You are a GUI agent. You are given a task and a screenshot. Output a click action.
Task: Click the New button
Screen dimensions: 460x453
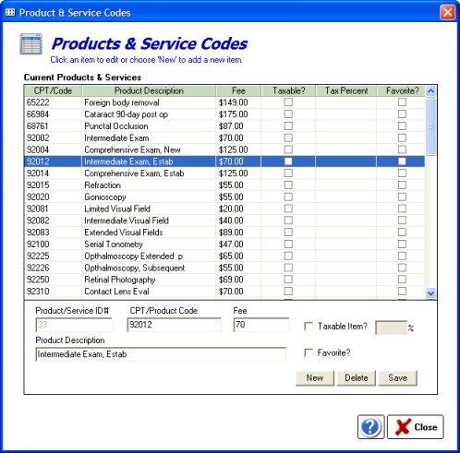pos(315,378)
